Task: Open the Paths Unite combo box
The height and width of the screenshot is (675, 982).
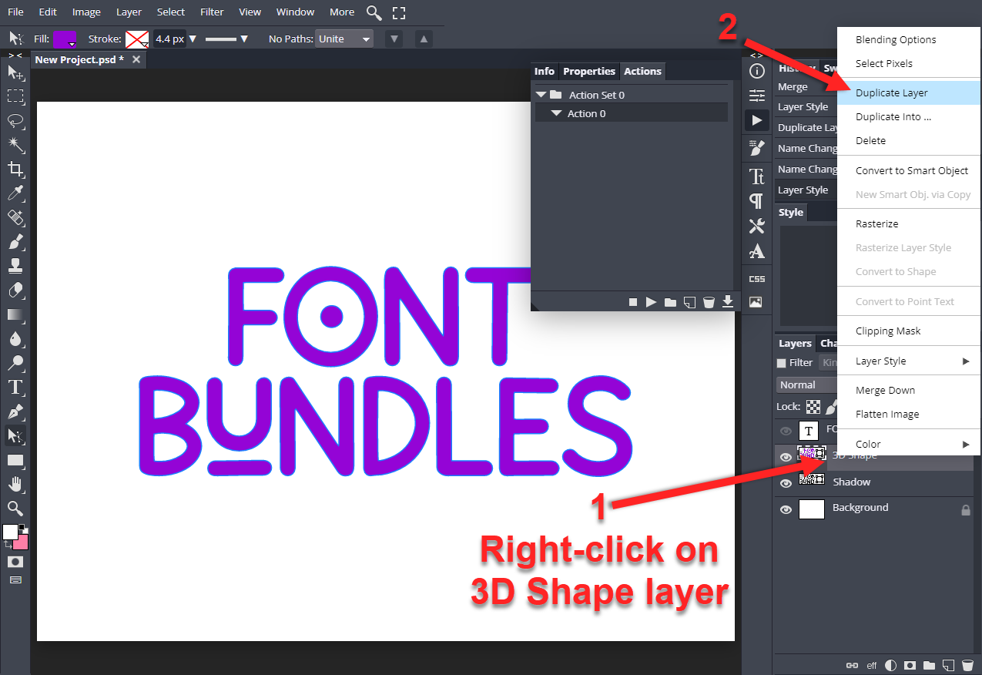Action: coord(344,39)
